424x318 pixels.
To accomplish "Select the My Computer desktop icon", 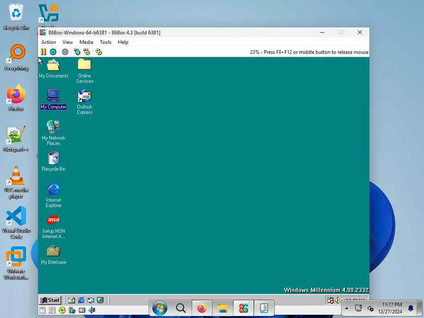I will 53,99.
